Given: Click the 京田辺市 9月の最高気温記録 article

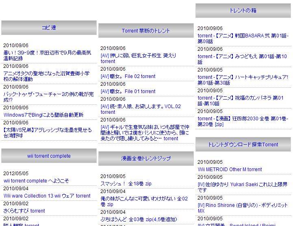Looking at the screenshot, I should (x=47, y=56).
